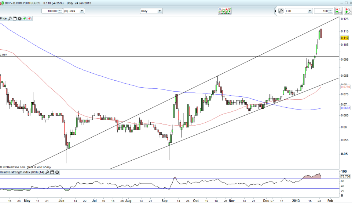352x203 pixels.
Task: Collapse the order toolbar arrow
Action: click(276, 11)
